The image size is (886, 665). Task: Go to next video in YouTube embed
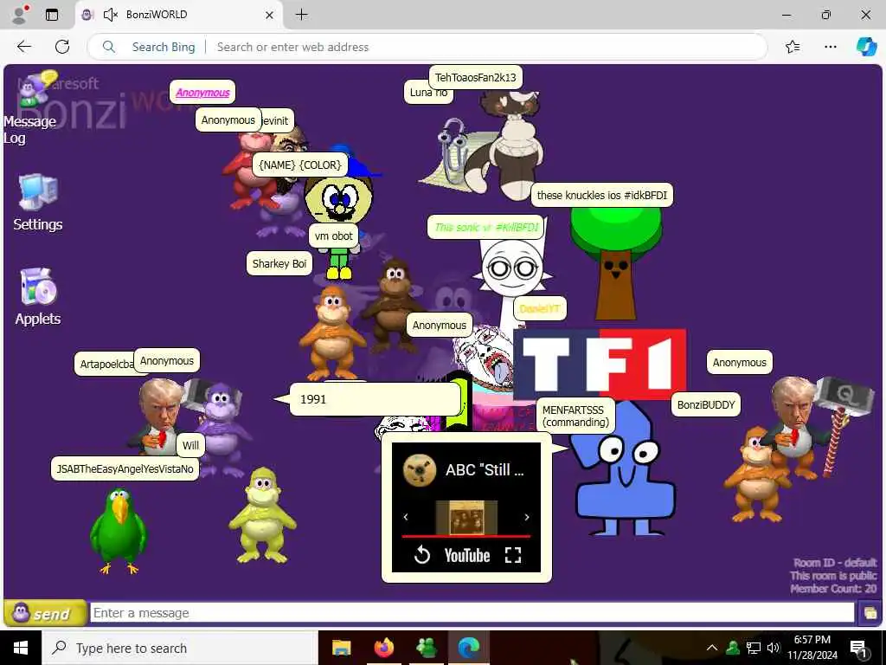527,517
